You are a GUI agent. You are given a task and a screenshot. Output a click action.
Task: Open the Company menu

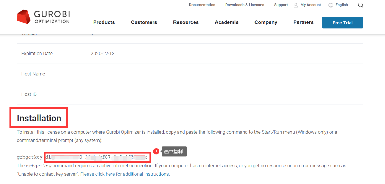(x=266, y=22)
